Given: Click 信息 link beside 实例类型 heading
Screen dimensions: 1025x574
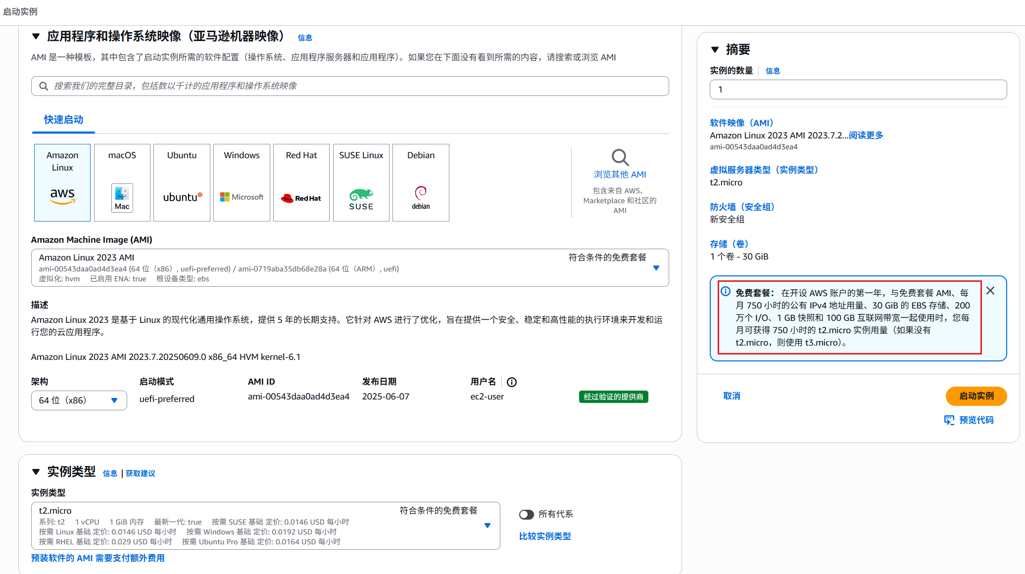Looking at the screenshot, I should [x=110, y=473].
